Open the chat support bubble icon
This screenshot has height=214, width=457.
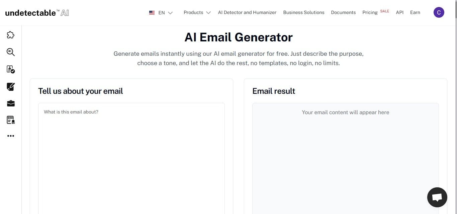[437, 197]
